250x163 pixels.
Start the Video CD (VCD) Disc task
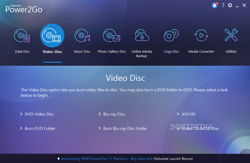coord(200,129)
